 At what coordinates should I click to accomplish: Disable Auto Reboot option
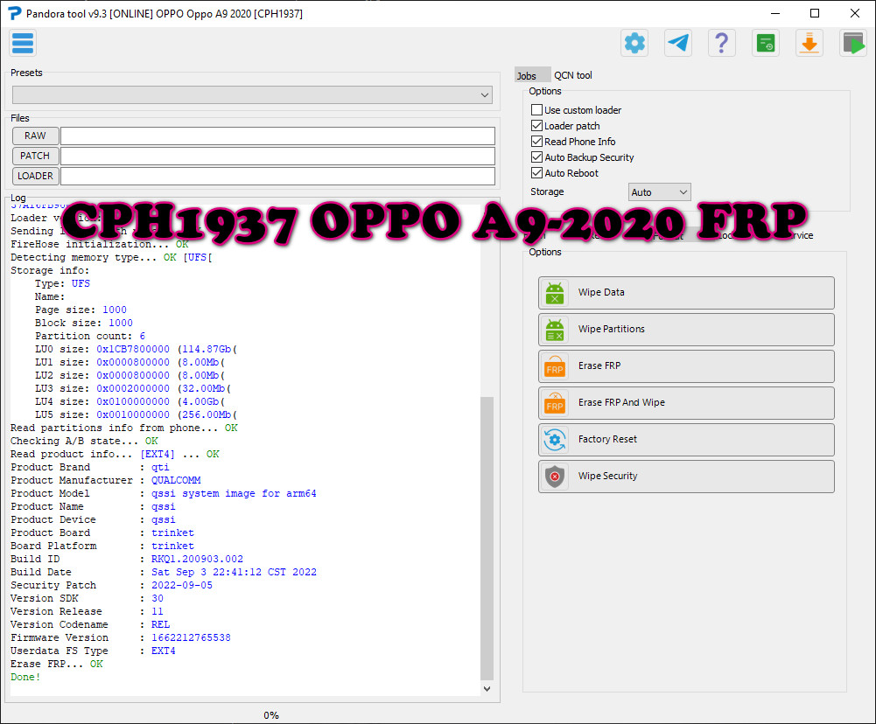pos(536,172)
